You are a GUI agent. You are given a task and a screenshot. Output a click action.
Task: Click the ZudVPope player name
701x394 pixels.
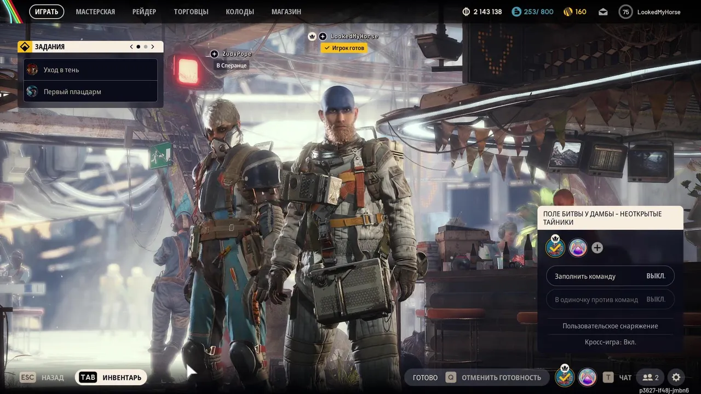(x=237, y=54)
